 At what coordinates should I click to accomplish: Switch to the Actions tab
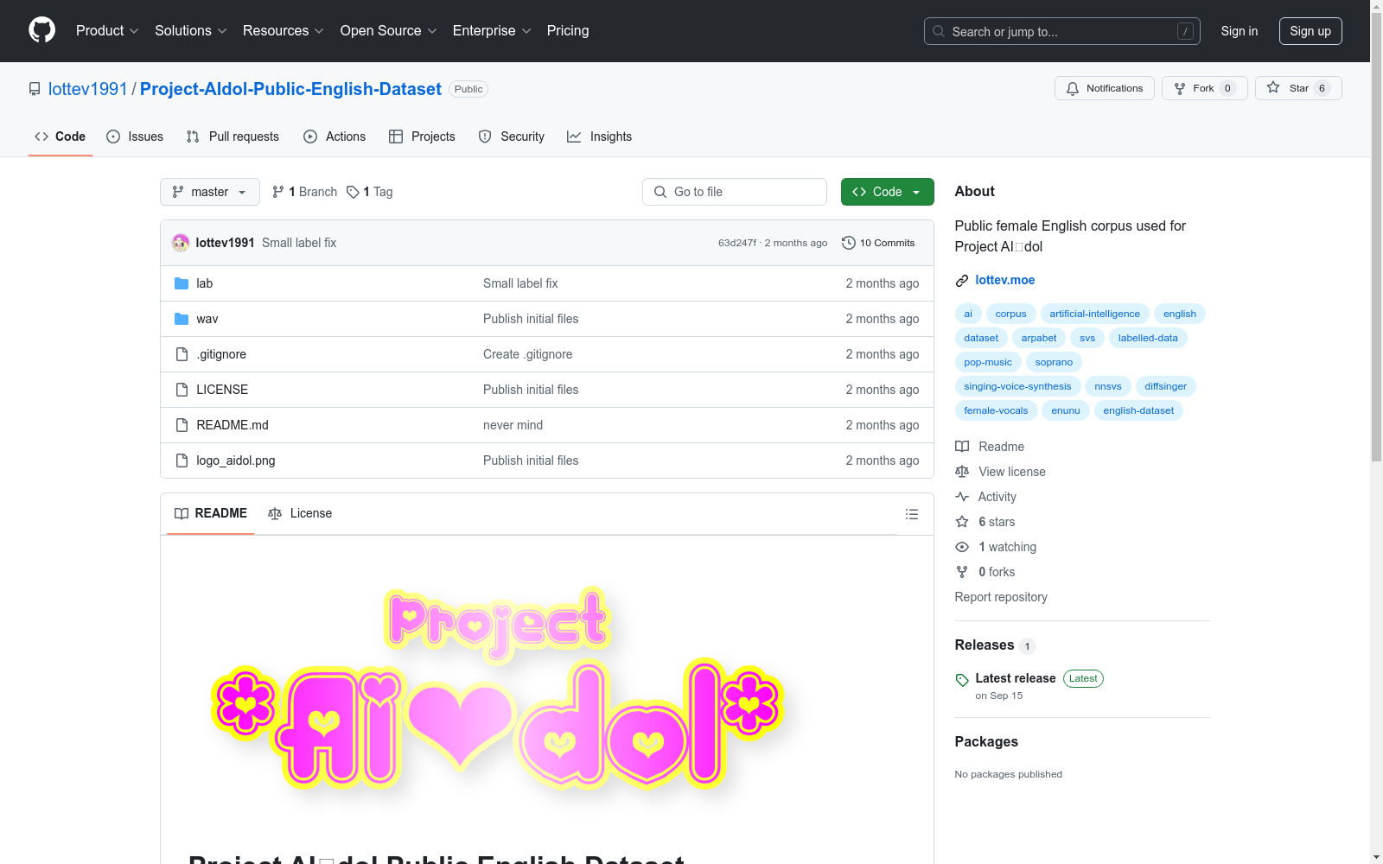335,137
